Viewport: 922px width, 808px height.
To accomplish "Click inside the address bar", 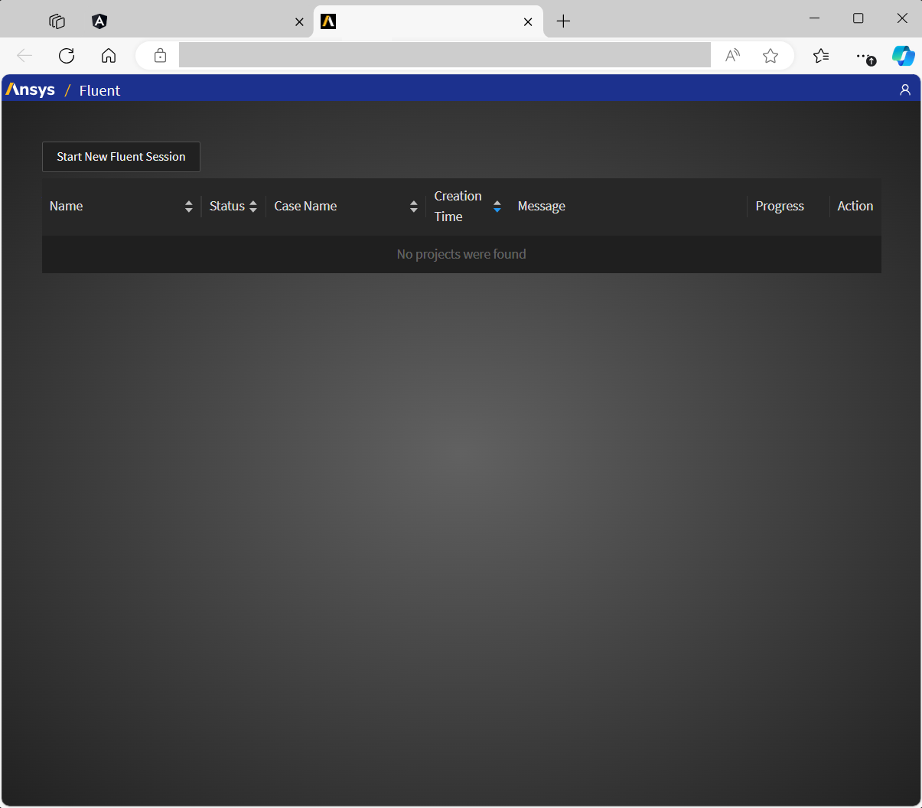I will 444,55.
